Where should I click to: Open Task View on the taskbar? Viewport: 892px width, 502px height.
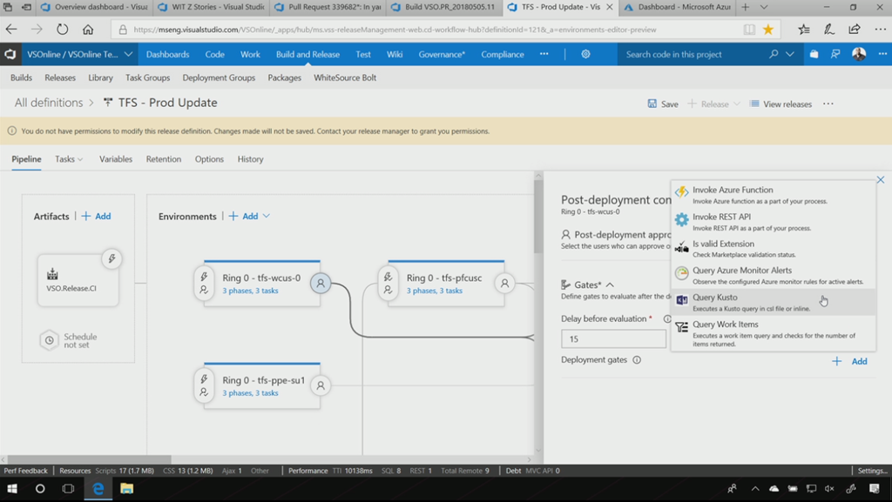pos(68,489)
